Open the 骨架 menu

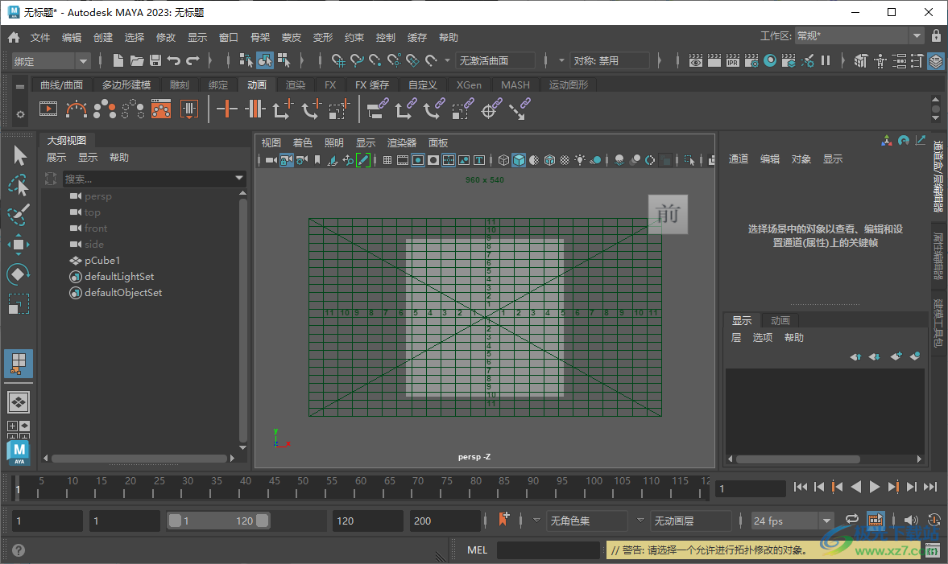[x=260, y=38]
